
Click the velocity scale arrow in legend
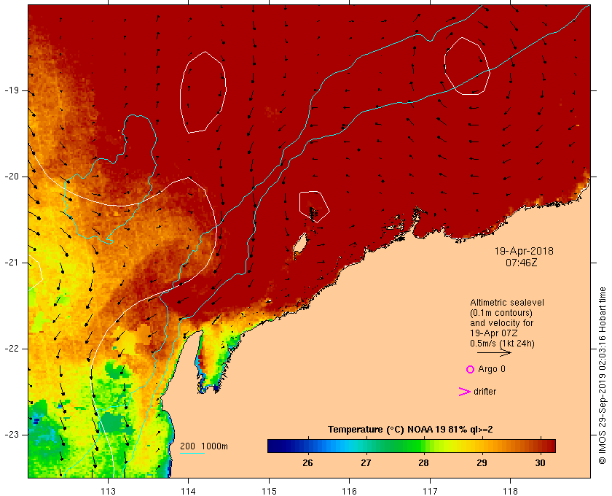coord(494,352)
